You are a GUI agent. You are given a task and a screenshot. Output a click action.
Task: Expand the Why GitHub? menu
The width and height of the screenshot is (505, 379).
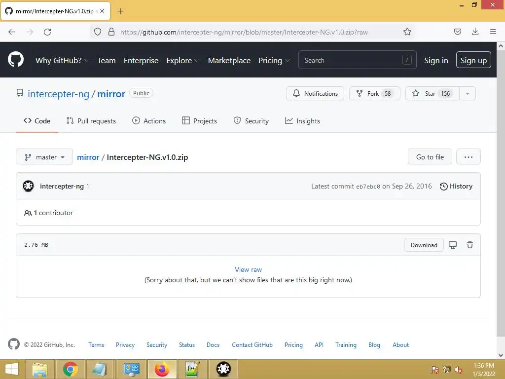click(62, 60)
